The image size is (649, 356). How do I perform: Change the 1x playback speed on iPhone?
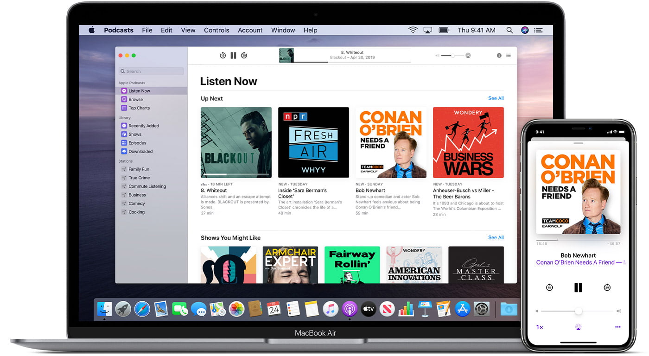(539, 326)
